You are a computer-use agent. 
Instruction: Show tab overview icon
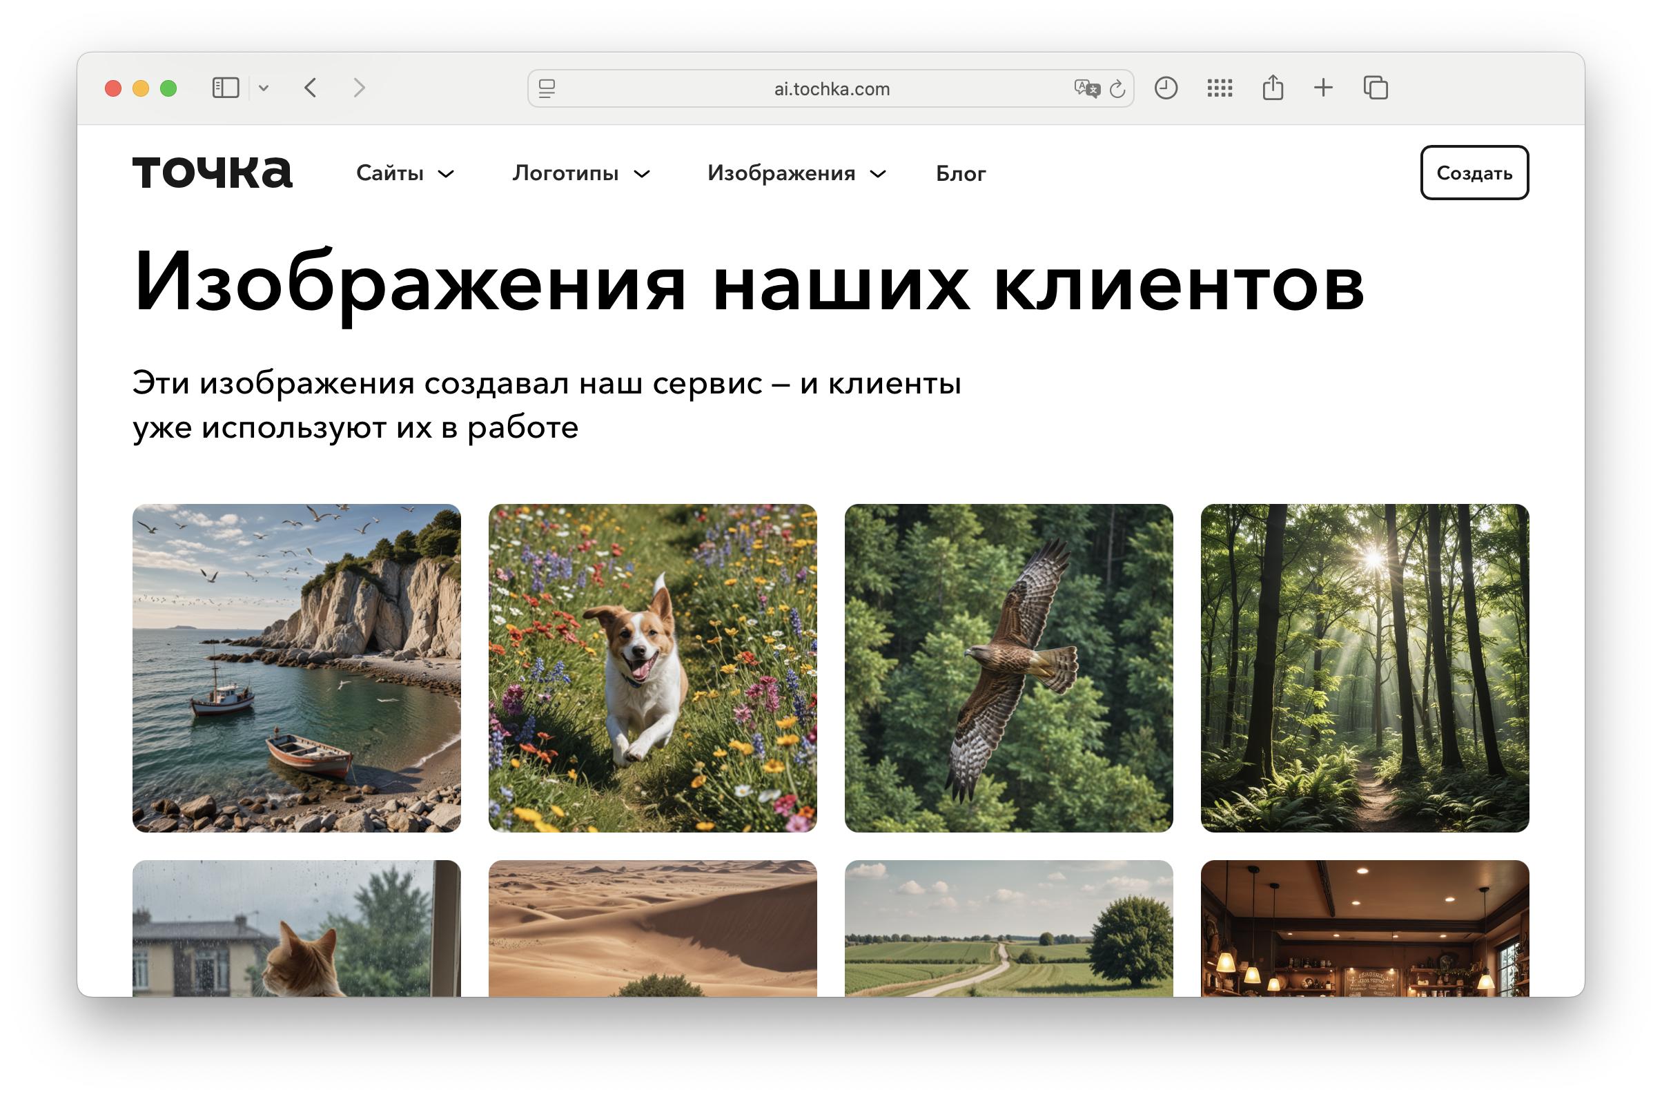point(1376,88)
